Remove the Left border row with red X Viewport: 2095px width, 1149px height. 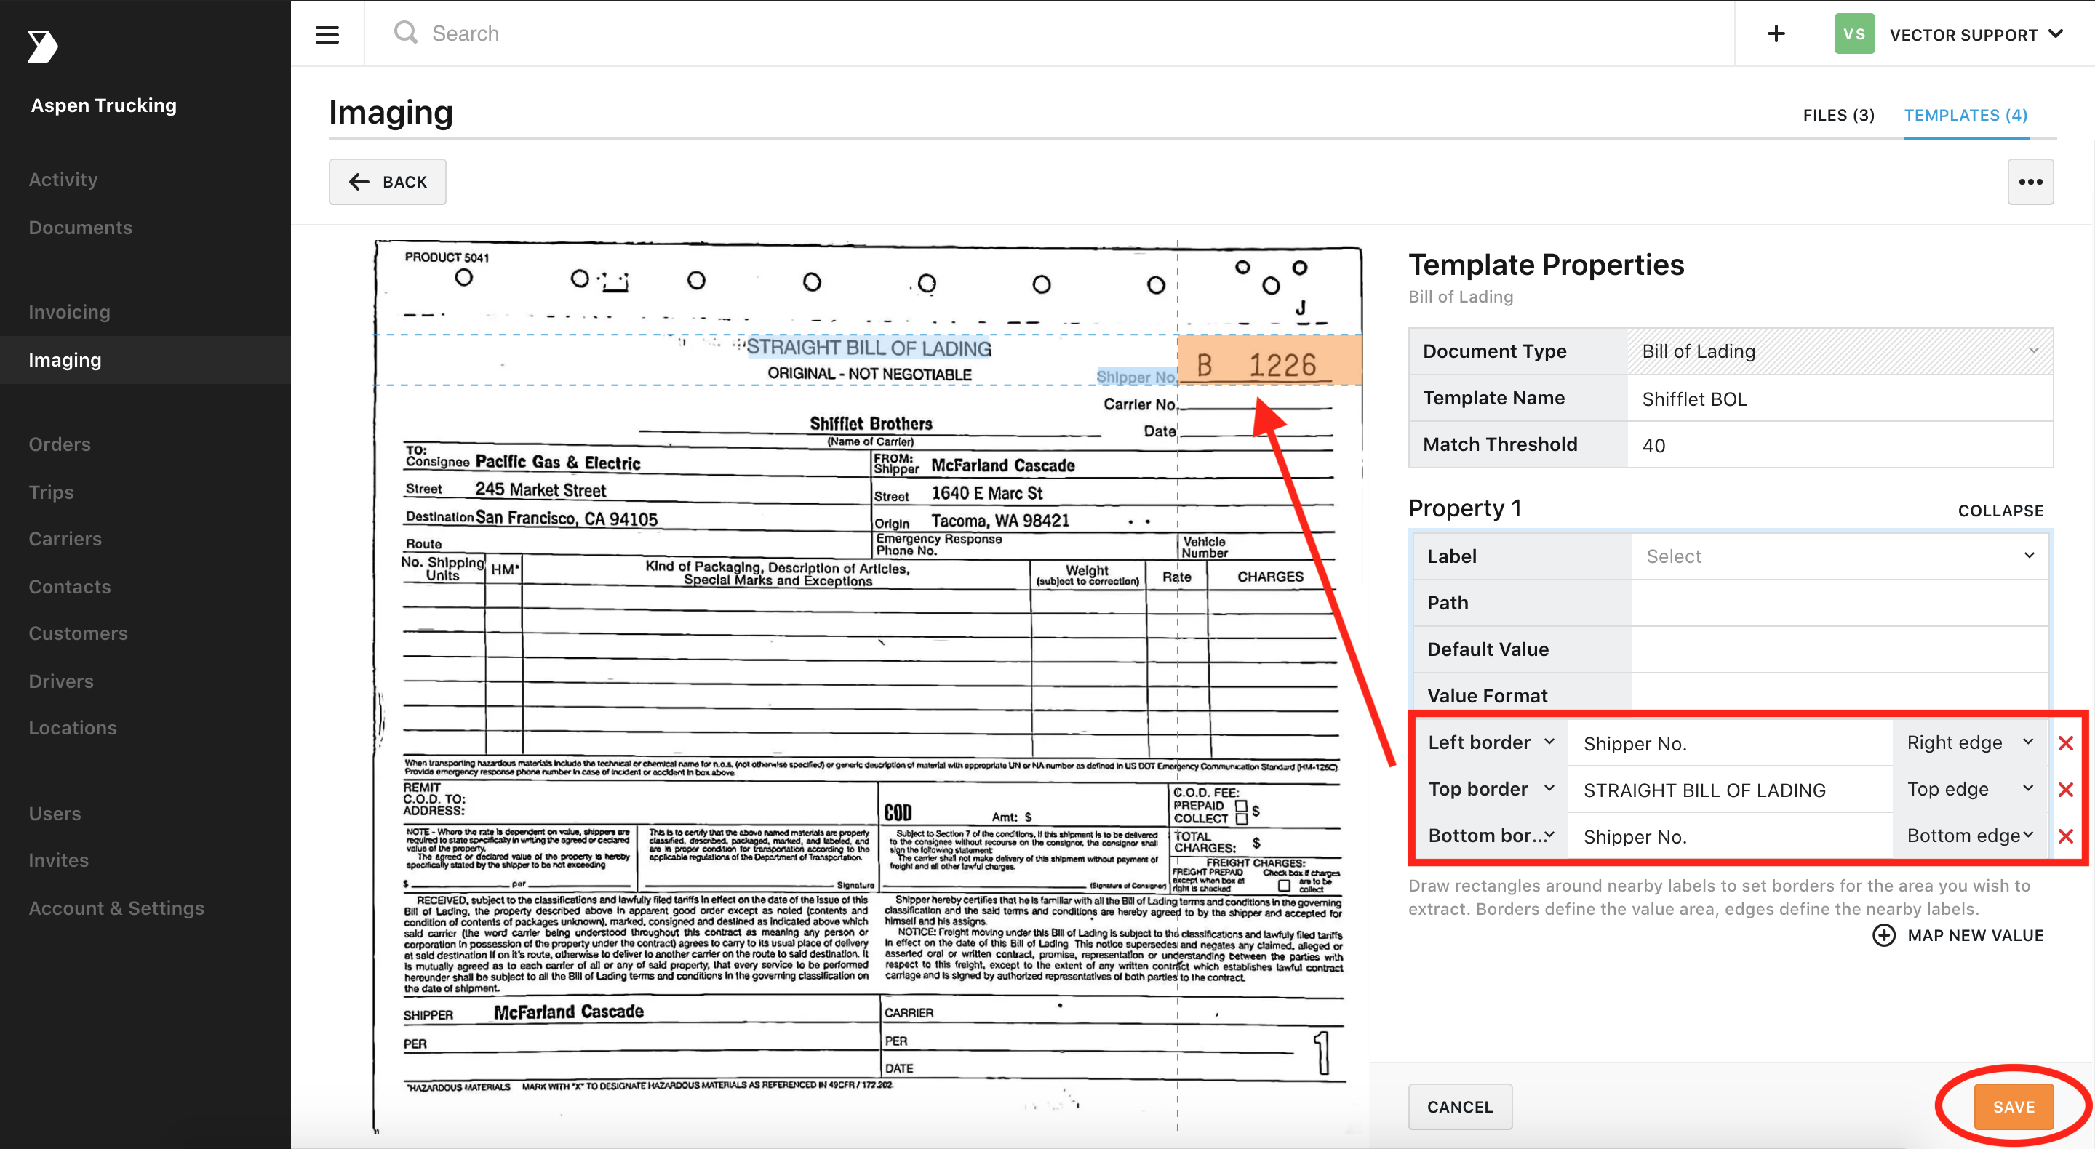2065,742
